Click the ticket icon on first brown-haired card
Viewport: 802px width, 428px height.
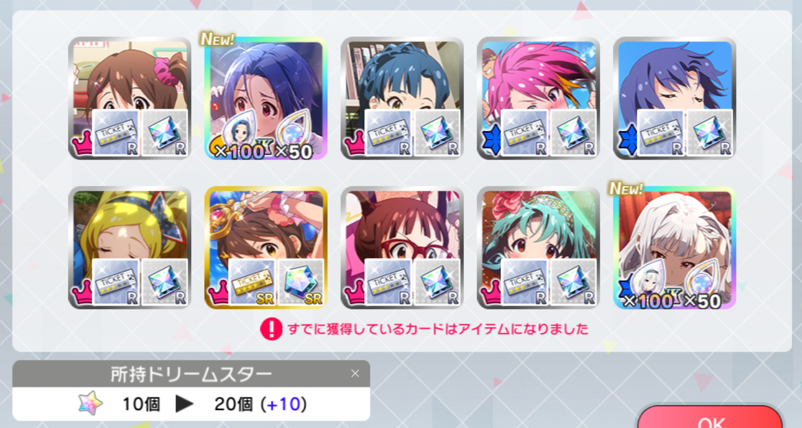point(115,132)
